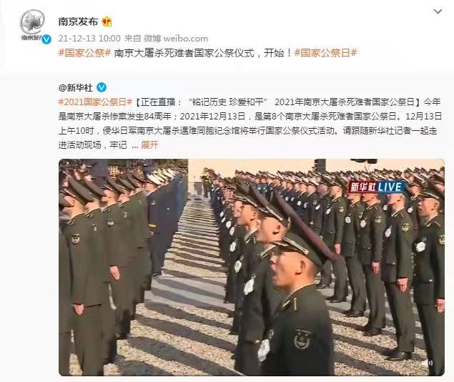Image resolution: width=454 pixels, height=382 pixels.
Task: Open the first #国家公祭# hashtag
Action: (x=84, y=53)
